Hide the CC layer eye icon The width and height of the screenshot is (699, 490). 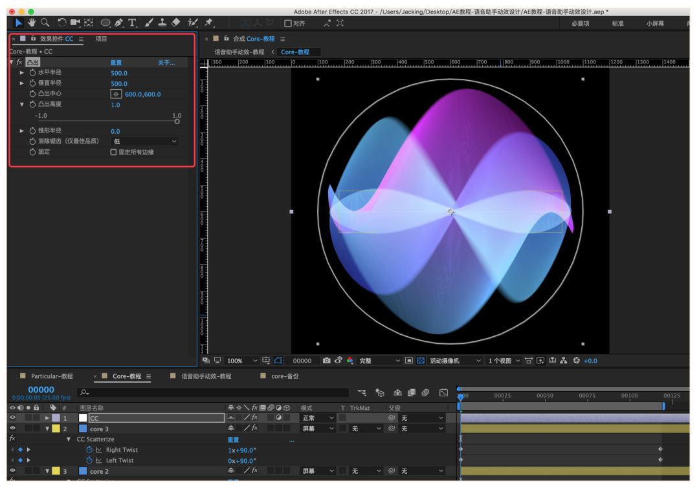pos(12,418)
